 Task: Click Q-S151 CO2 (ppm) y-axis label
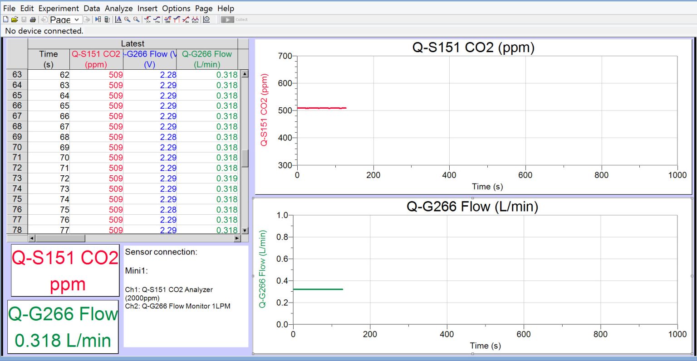(x=264, y=110)
